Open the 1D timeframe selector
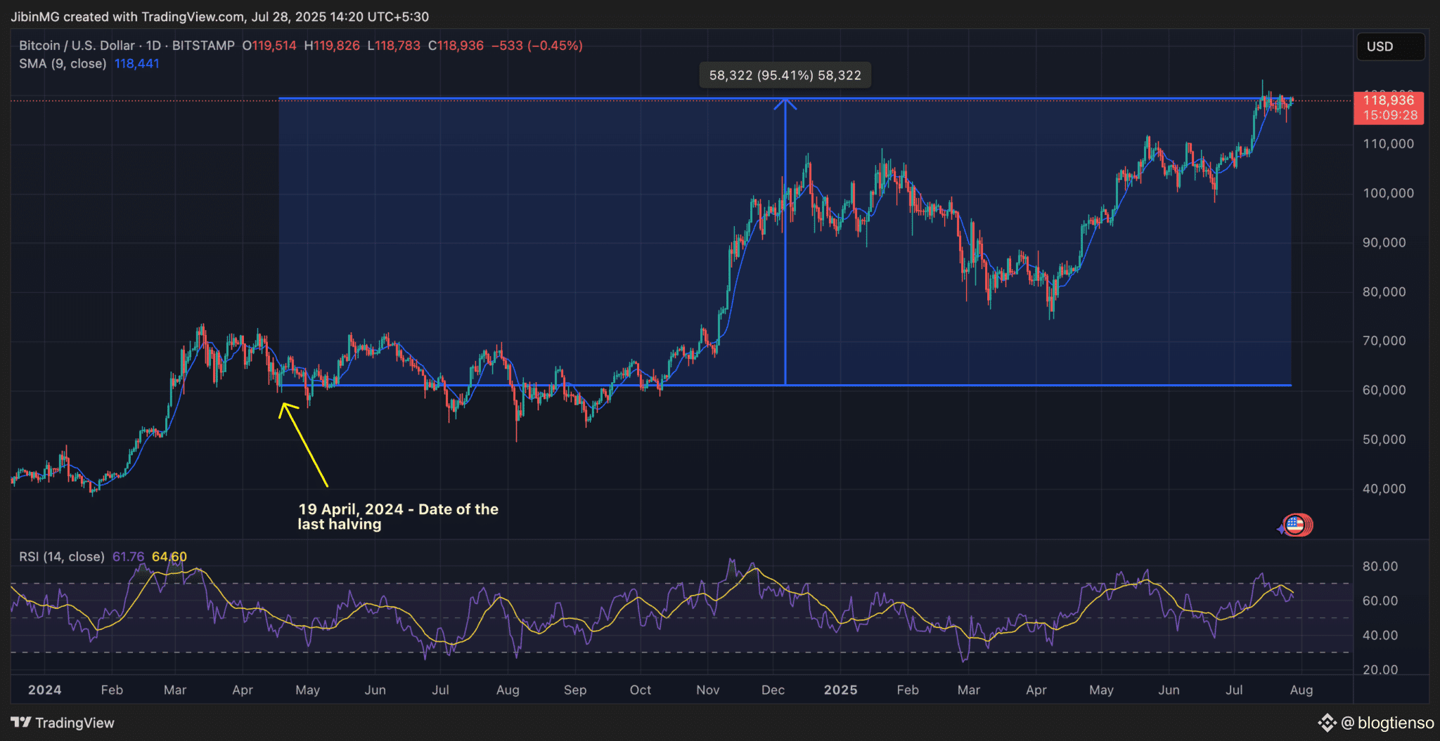The width and height of the screenshot is (1440, 741). tap(154, 46)
